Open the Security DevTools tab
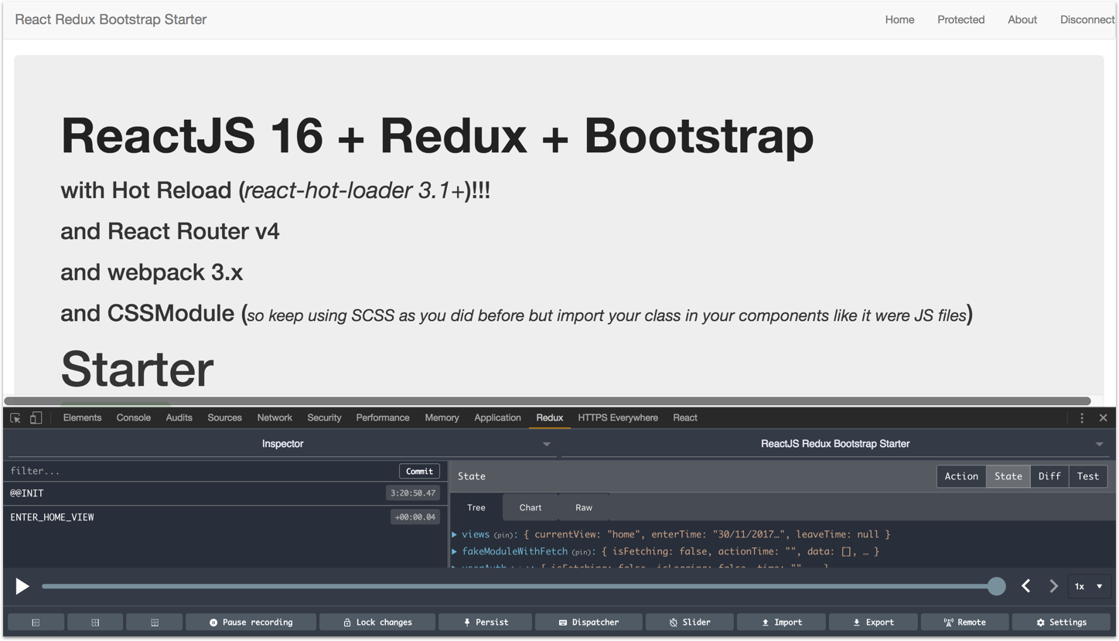This screenshot has width=1119, height=641. pyautogui.click(x=324, y=418)
